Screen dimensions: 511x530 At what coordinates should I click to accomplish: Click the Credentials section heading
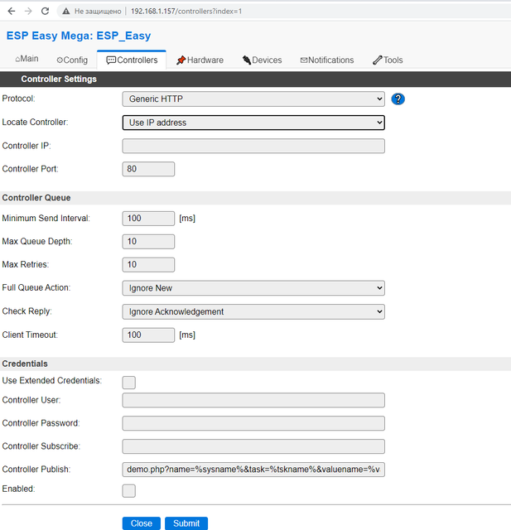25,364
